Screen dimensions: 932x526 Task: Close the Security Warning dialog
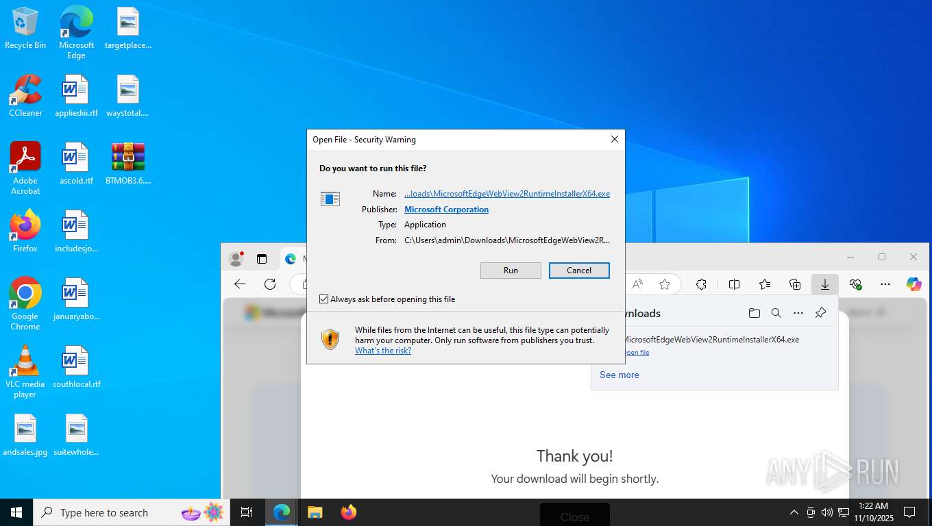point(615,139)
